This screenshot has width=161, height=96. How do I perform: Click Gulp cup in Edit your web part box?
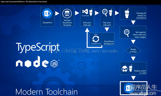[91, 12]
